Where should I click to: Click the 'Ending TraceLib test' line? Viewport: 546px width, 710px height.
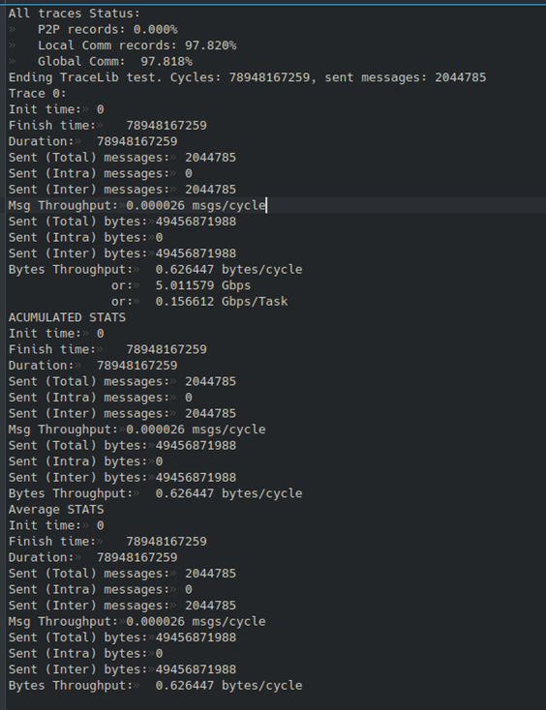pos(248,77)
